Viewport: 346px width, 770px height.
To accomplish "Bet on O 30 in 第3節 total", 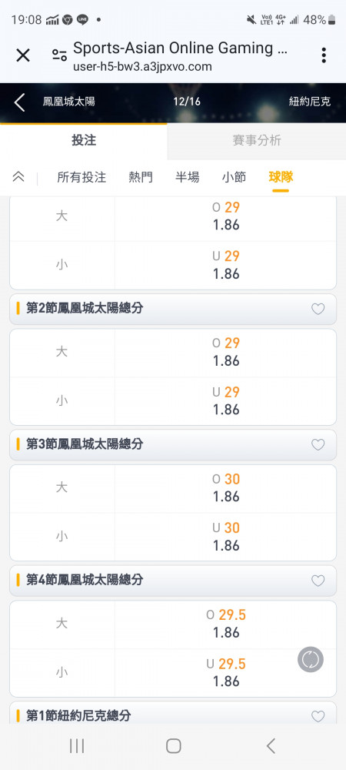I will click(225, 488).
